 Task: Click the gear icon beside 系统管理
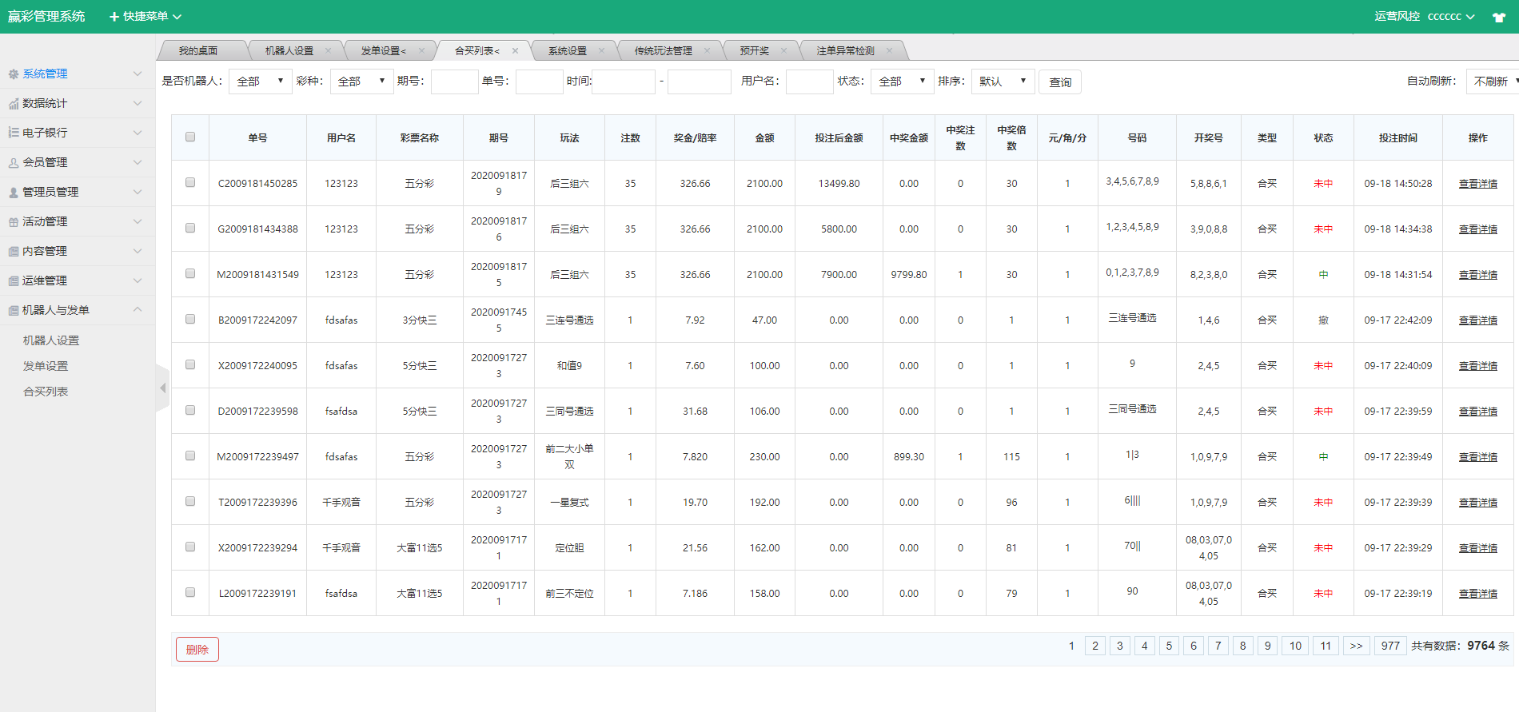14,74
